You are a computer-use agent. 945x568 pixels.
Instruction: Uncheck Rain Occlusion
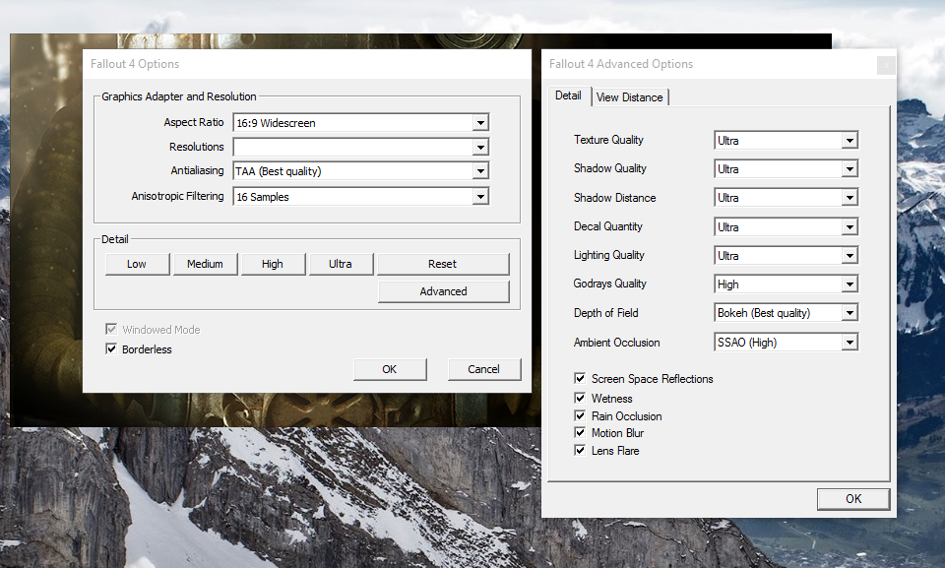(580, 416)
